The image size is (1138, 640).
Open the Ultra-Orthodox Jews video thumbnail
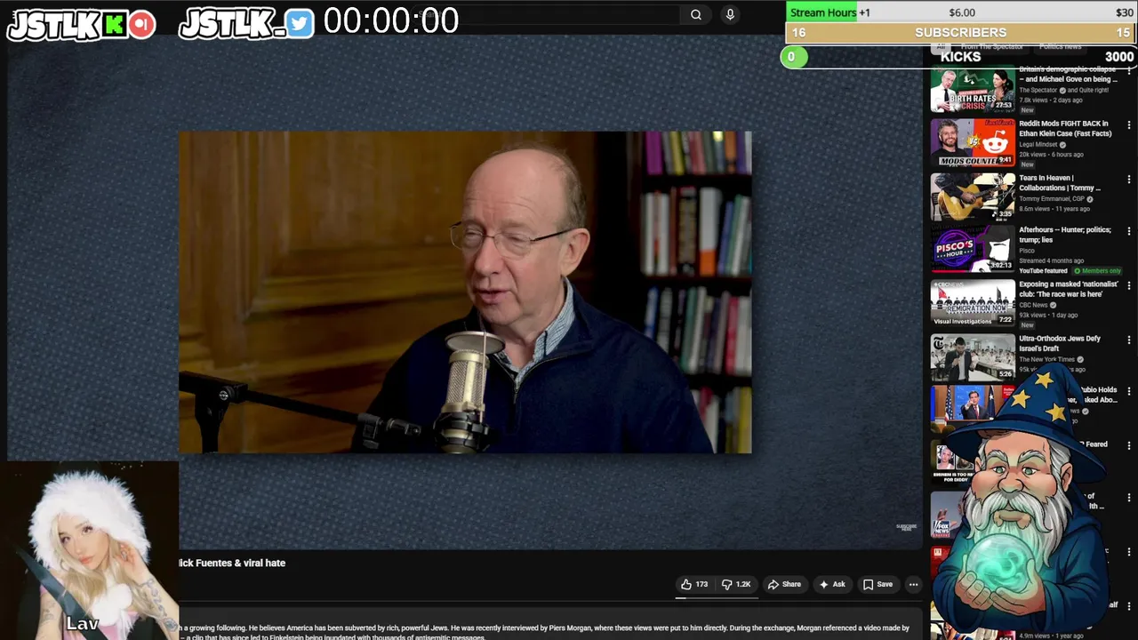pos(973,357)
